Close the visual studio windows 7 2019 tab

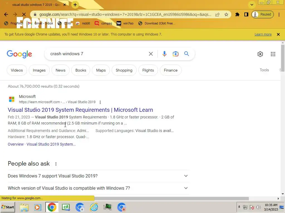65,5
